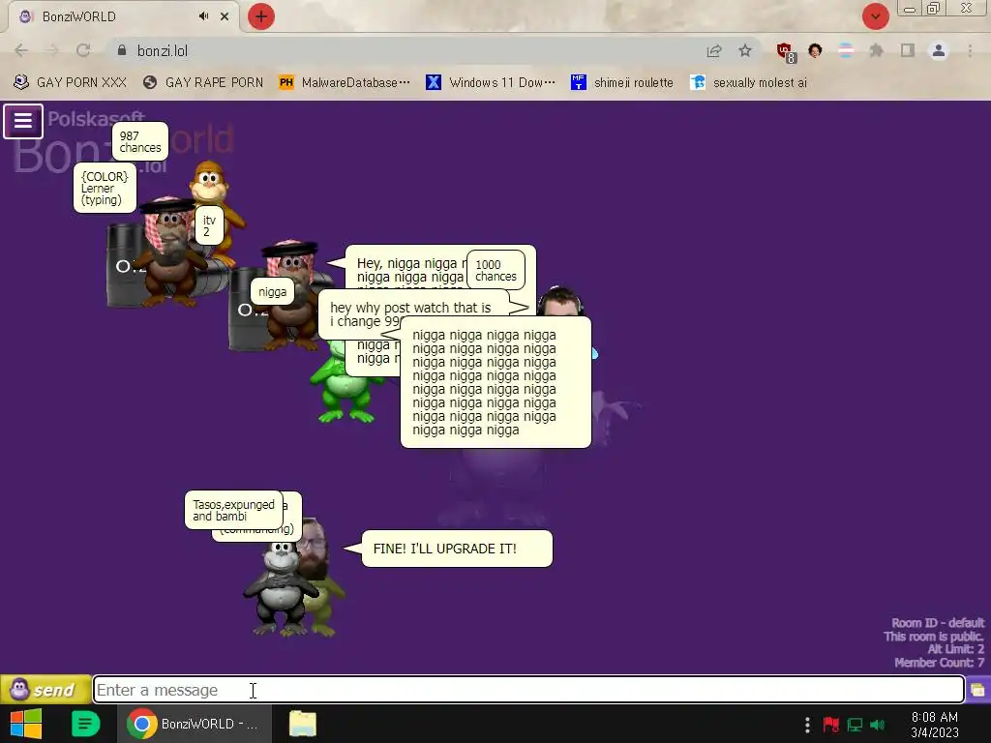Image resolution: width=991 pixels, height=743 pixels.
Task: Open File Explorer from taskbar
Action: click(x=303, y=724)
